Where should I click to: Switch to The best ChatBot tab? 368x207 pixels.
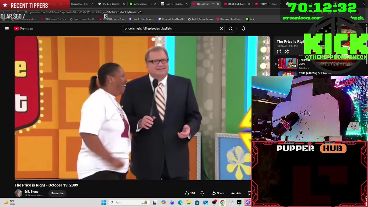(x=111, y=4)
